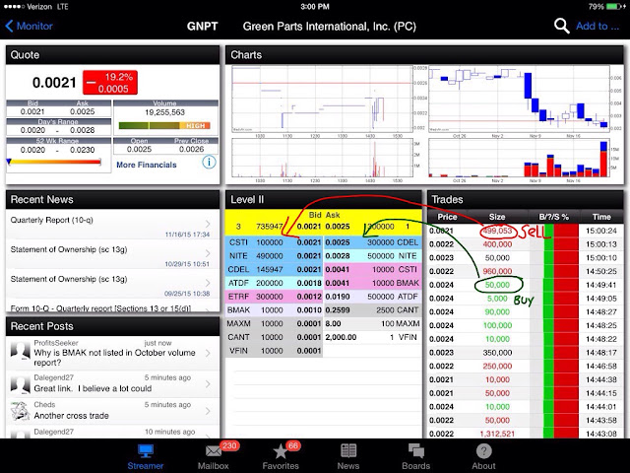Switch to the Favorites tab
The image size is (630, 473).
[281, 457]
